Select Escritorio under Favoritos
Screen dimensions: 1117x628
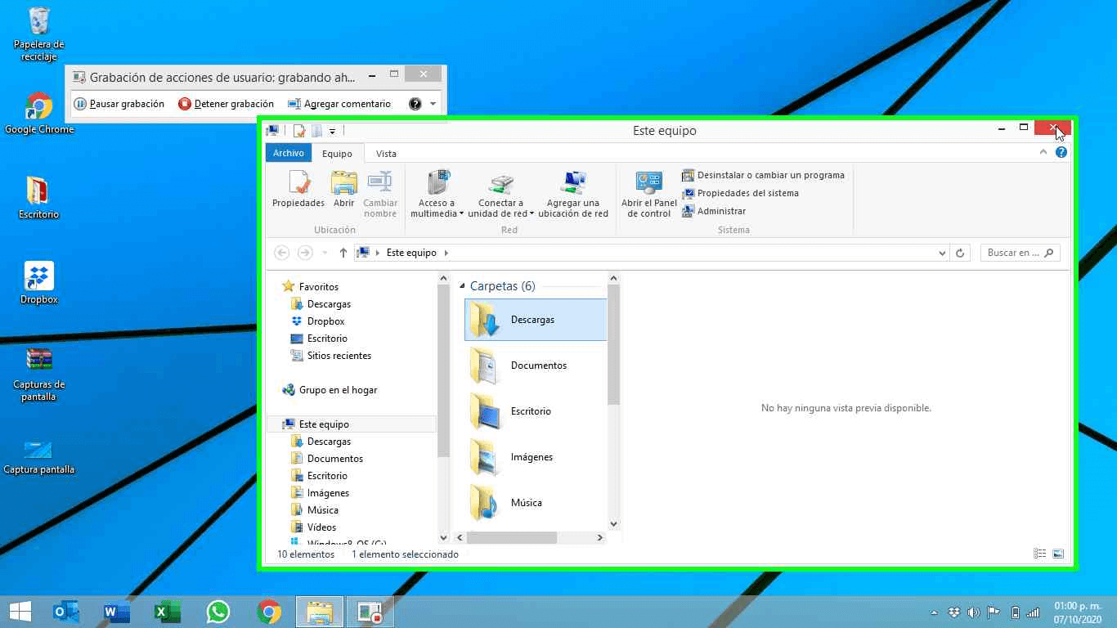tap(327, 339)
